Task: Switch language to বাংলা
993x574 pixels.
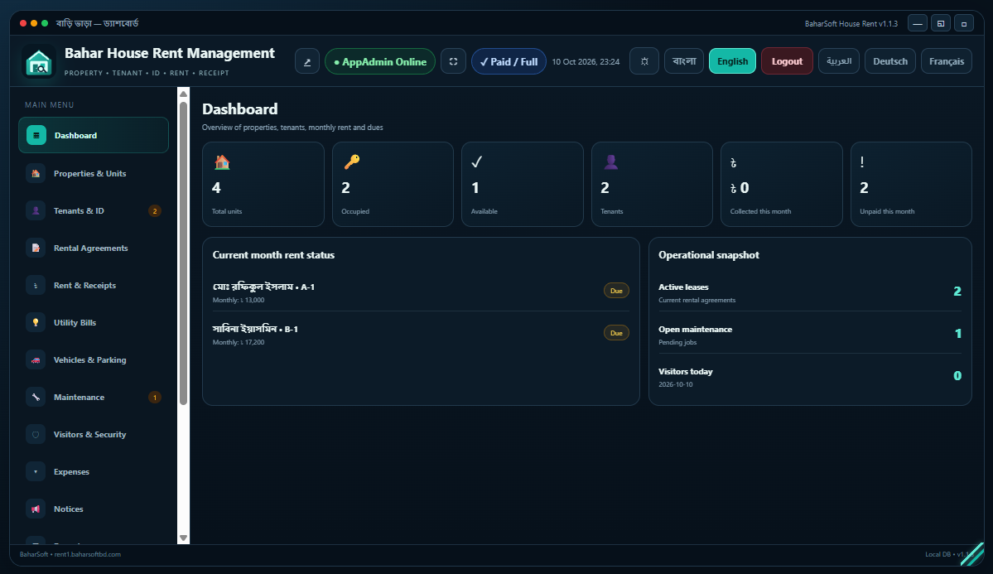Action: pos(684,61)
